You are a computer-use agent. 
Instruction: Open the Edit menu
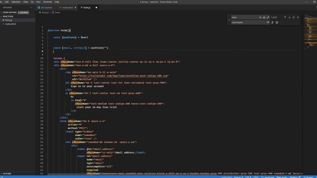[6, 2]
